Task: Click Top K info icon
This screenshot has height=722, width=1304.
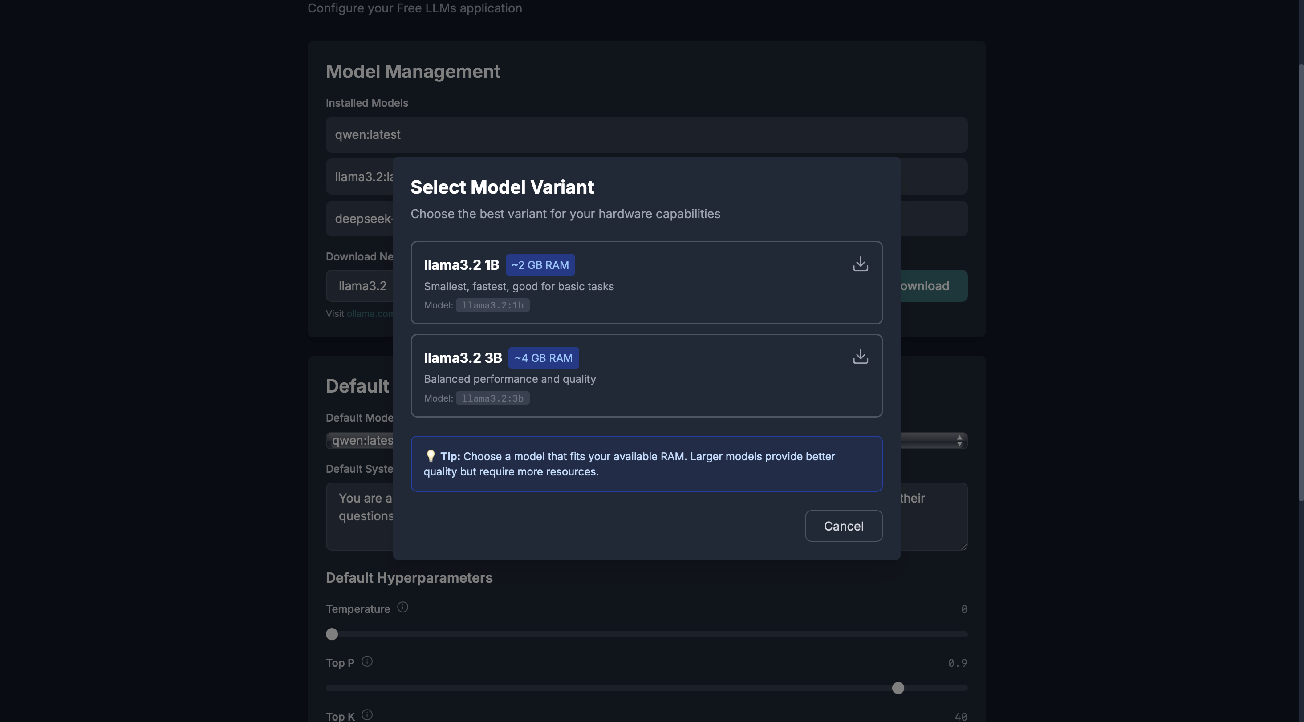Action: (x=367, y=714)
